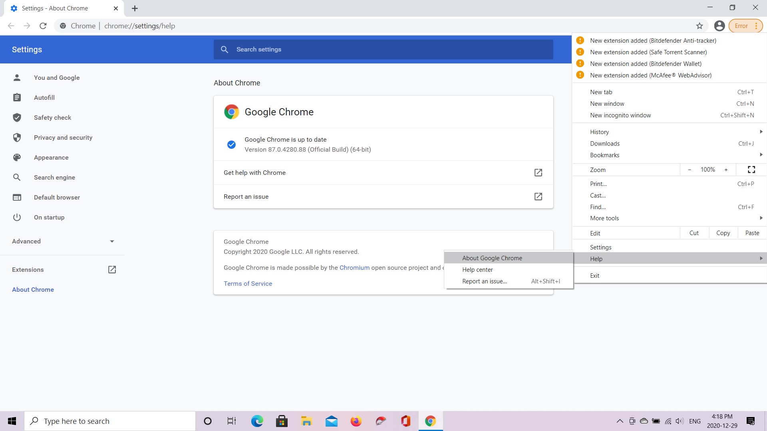
Task: Click the Safety check shield icon
Action: pyautogui.click(x=17, y=117)
